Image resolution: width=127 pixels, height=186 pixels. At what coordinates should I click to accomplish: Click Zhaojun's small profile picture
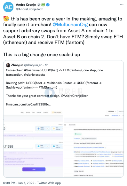coord(8,65)
